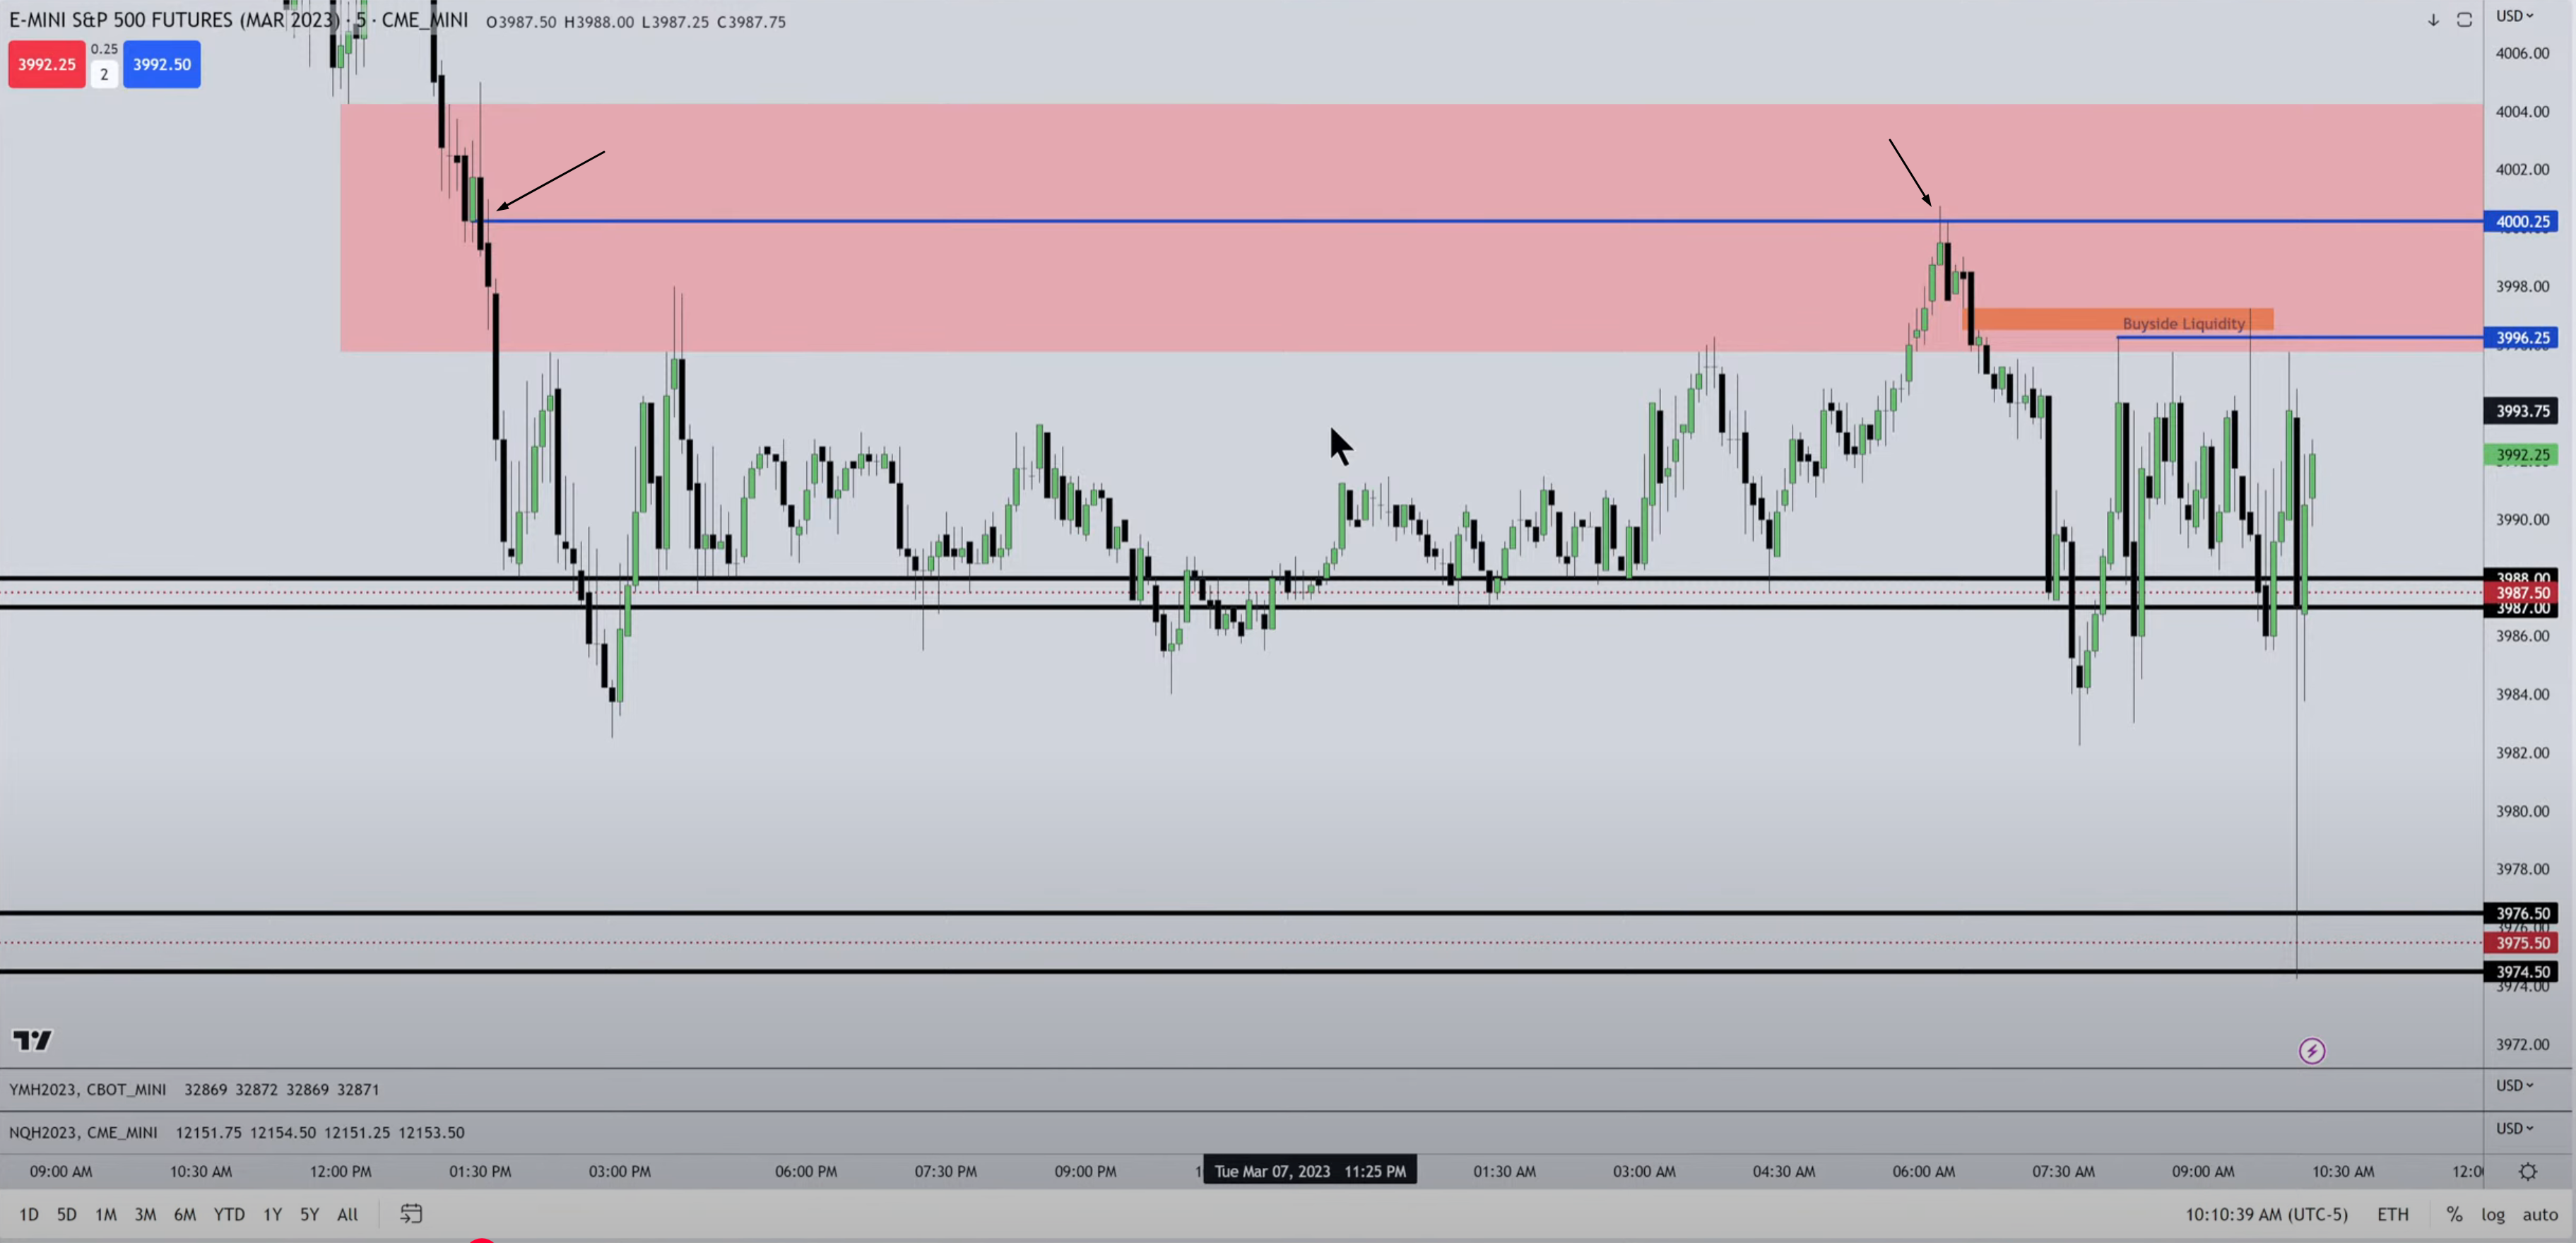Screen dimensions: 2576x1243
Task: Click the 3976.50 black price label
Action: [2521, 913]
